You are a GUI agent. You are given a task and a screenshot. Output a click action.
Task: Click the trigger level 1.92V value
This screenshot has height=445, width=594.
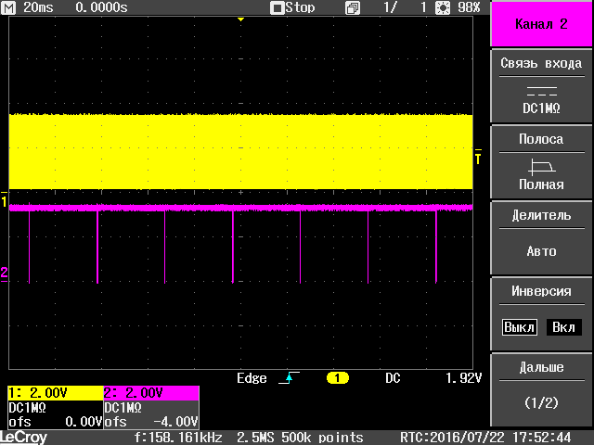pos(463,378)
